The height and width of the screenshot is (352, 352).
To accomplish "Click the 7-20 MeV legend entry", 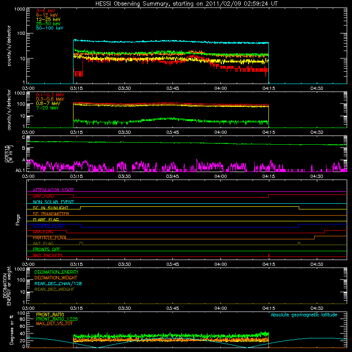I will pos(48,108).
